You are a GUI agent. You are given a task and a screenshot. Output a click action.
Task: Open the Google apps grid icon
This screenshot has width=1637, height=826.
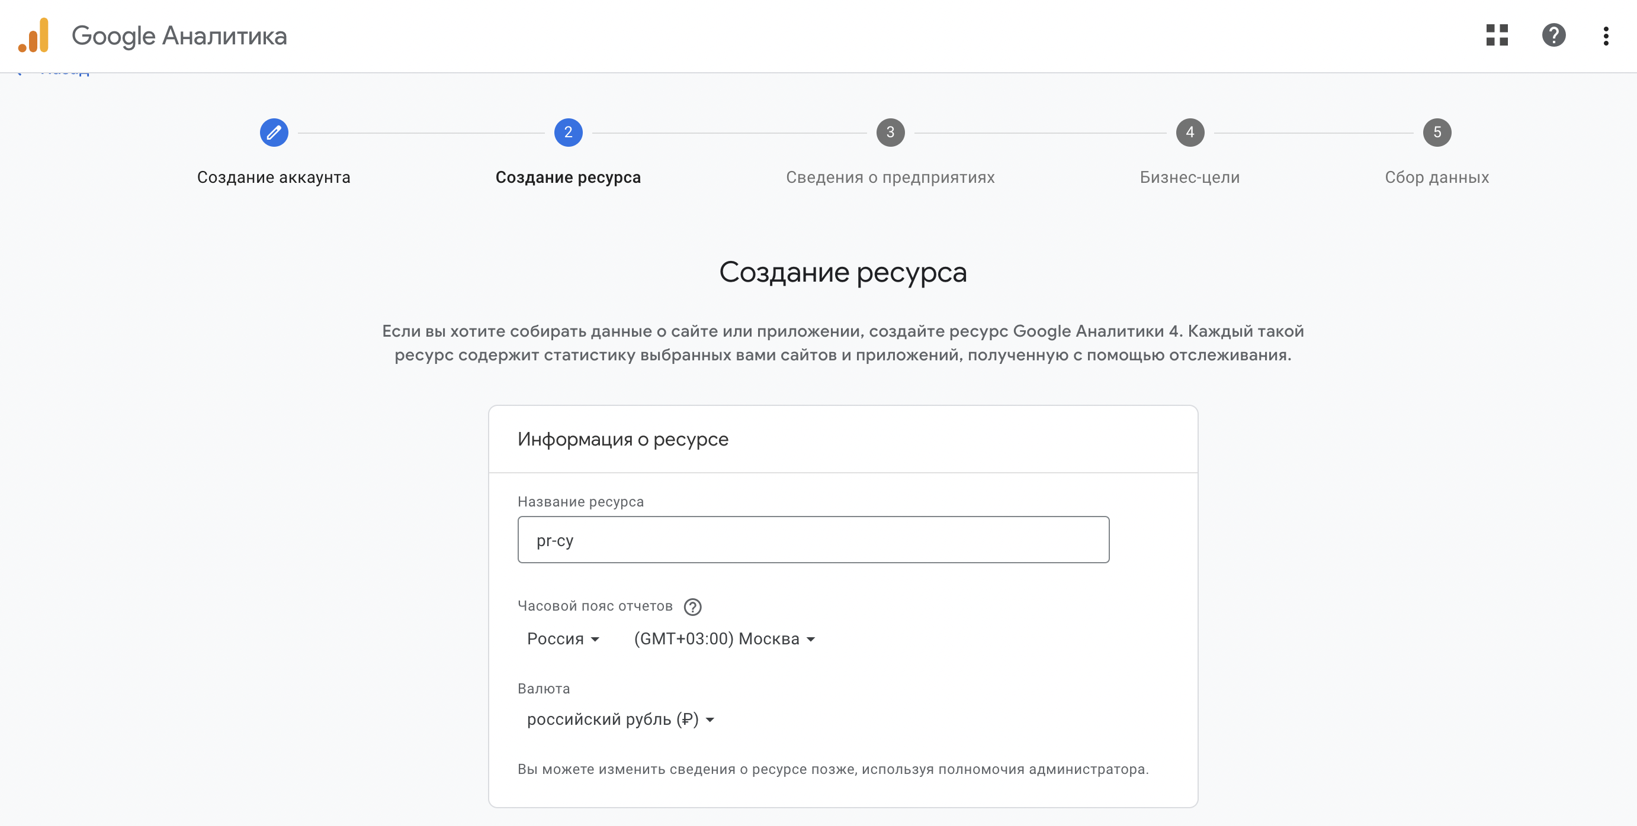(1497, 36)
